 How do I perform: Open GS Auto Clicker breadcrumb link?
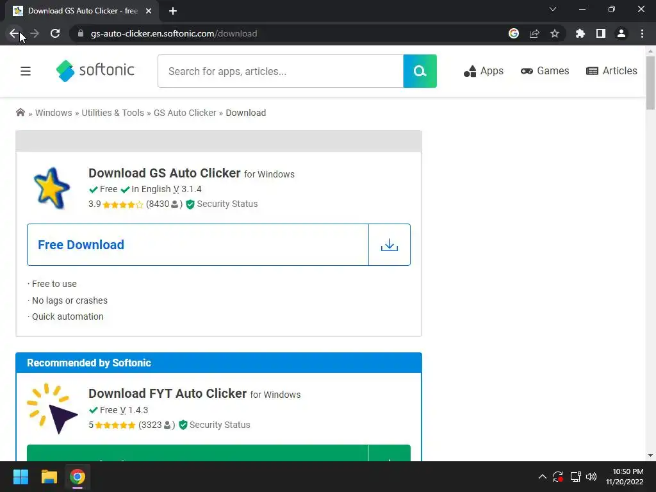185,113
